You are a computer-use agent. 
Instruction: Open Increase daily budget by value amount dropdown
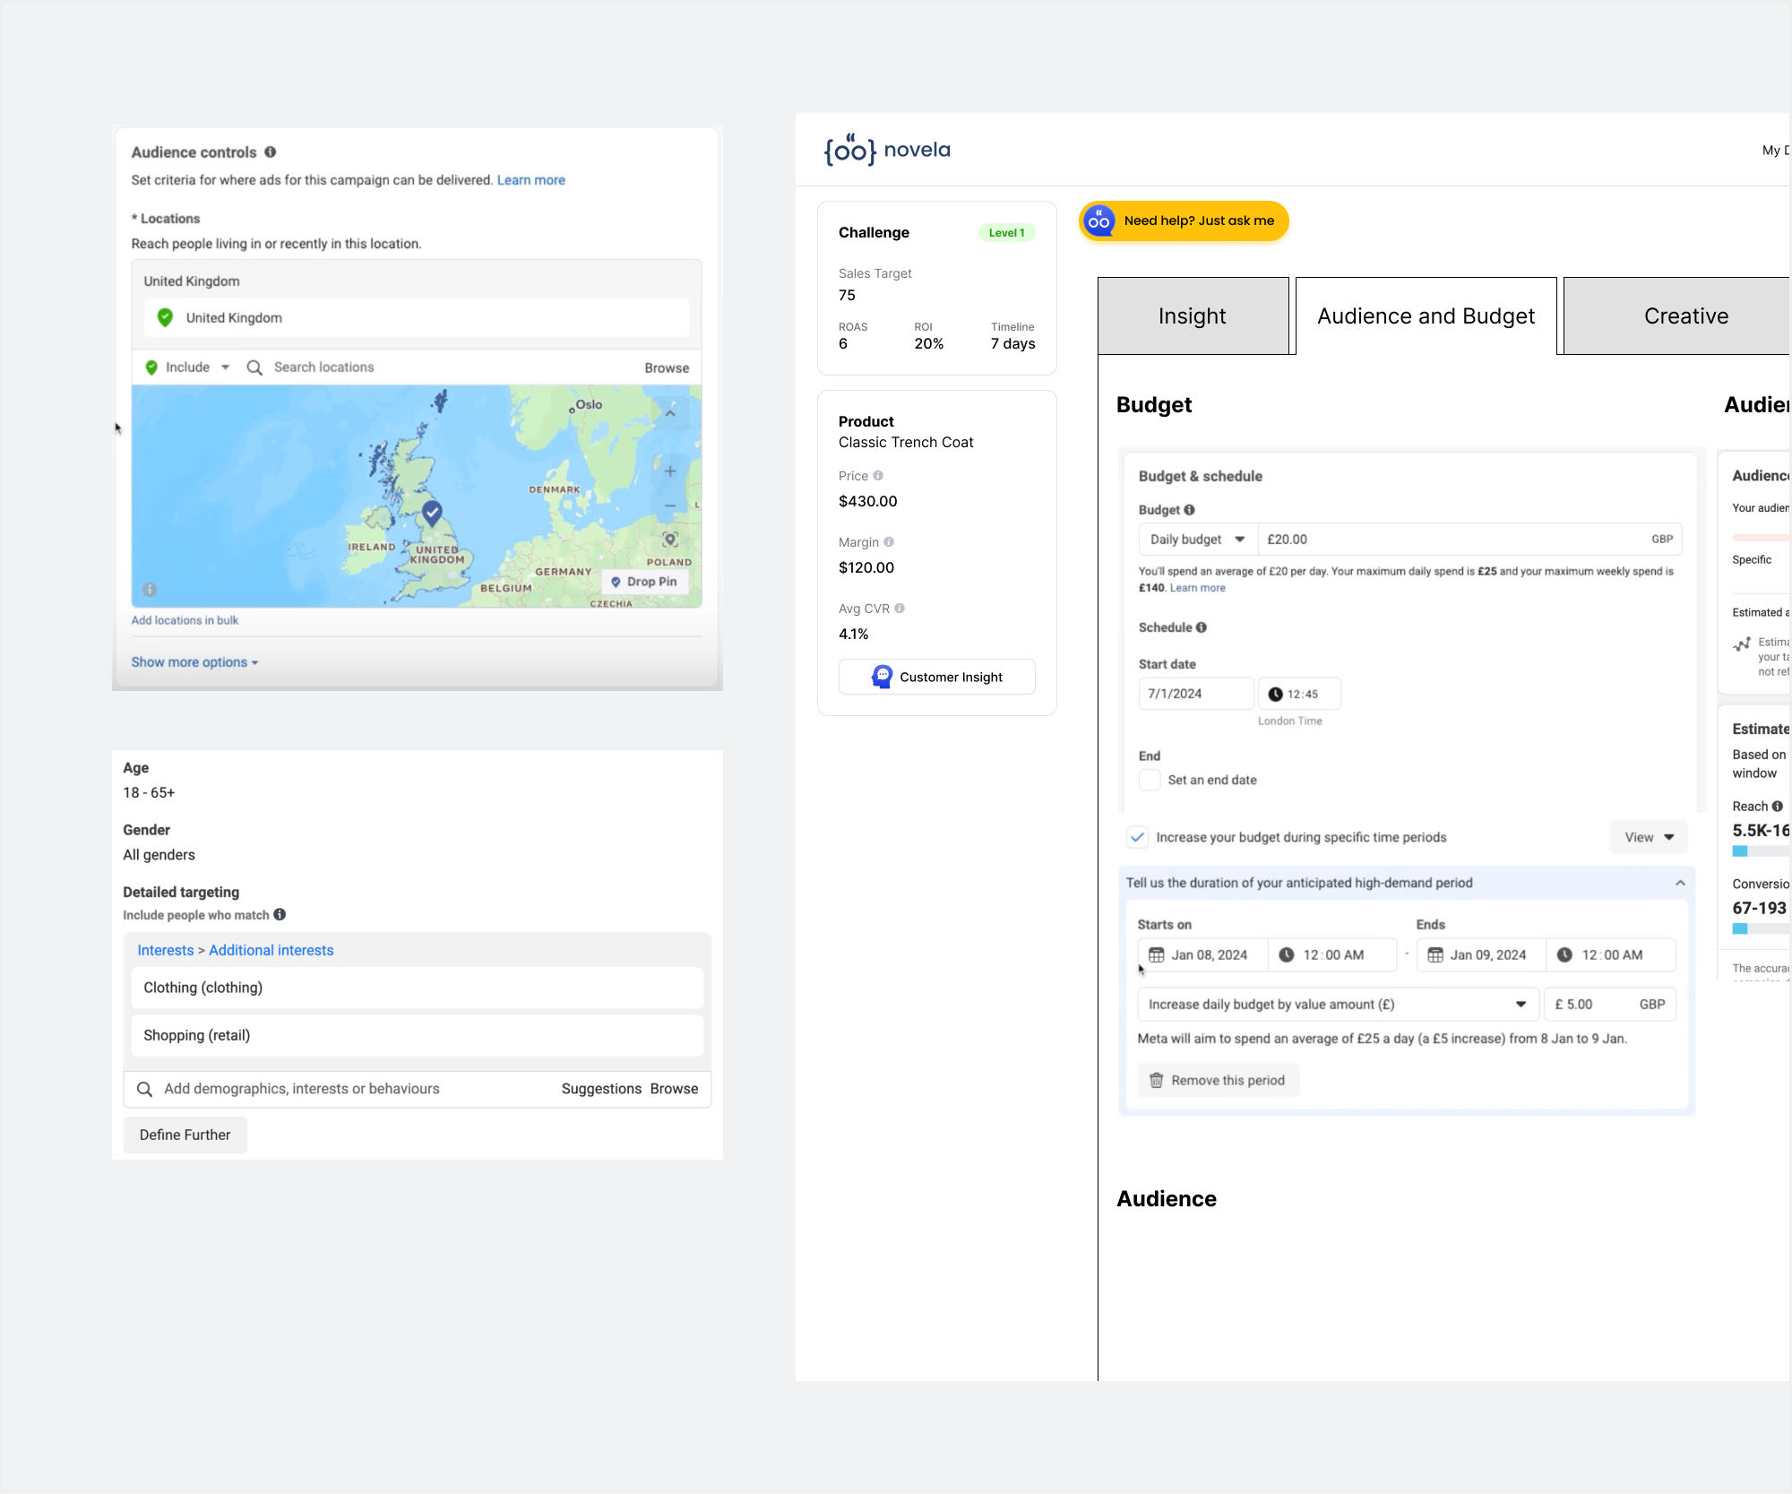(x=1338, y=1005)
